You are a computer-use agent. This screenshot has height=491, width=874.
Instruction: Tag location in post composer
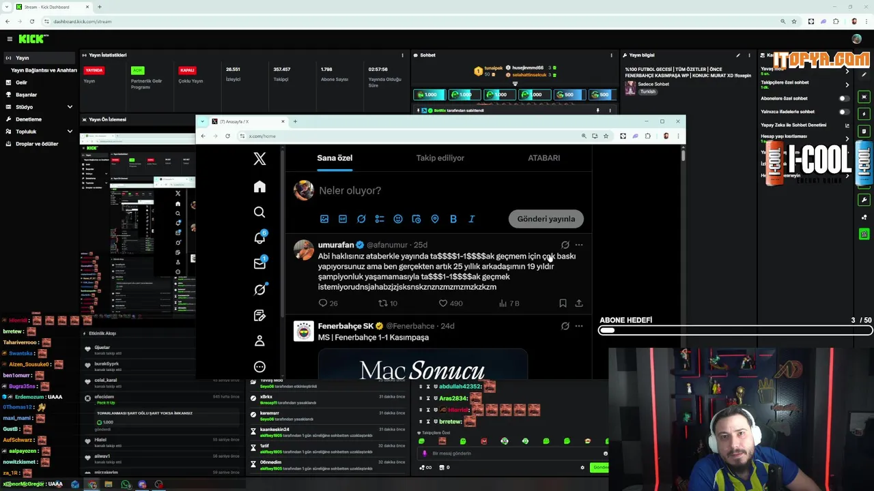coord(435,219)
